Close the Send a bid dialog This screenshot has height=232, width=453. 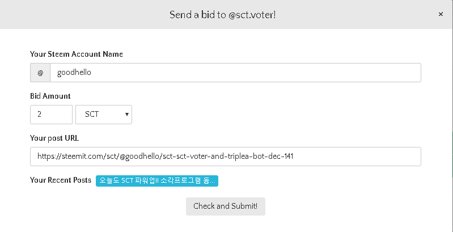point(441,14)
